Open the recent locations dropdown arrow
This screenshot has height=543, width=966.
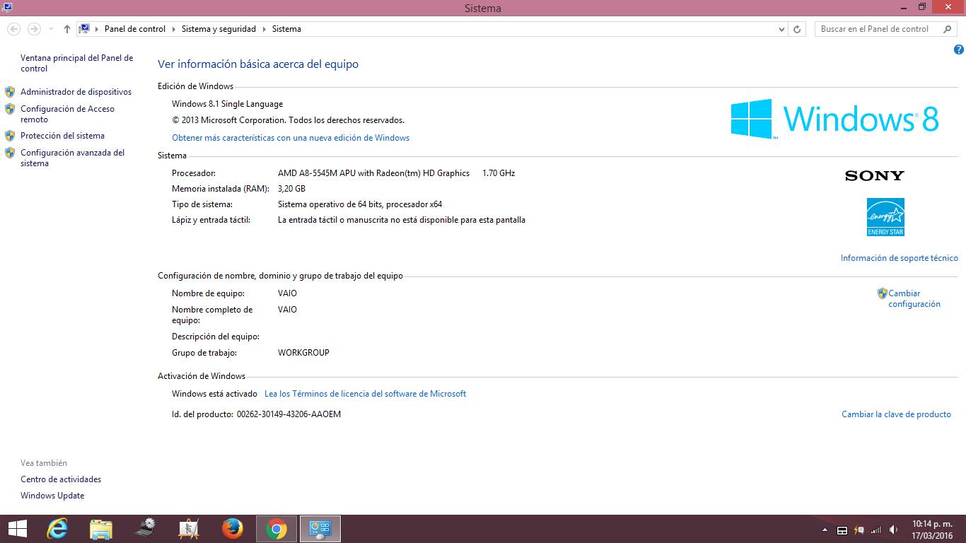pyautogui.click(x=52, y=29)
